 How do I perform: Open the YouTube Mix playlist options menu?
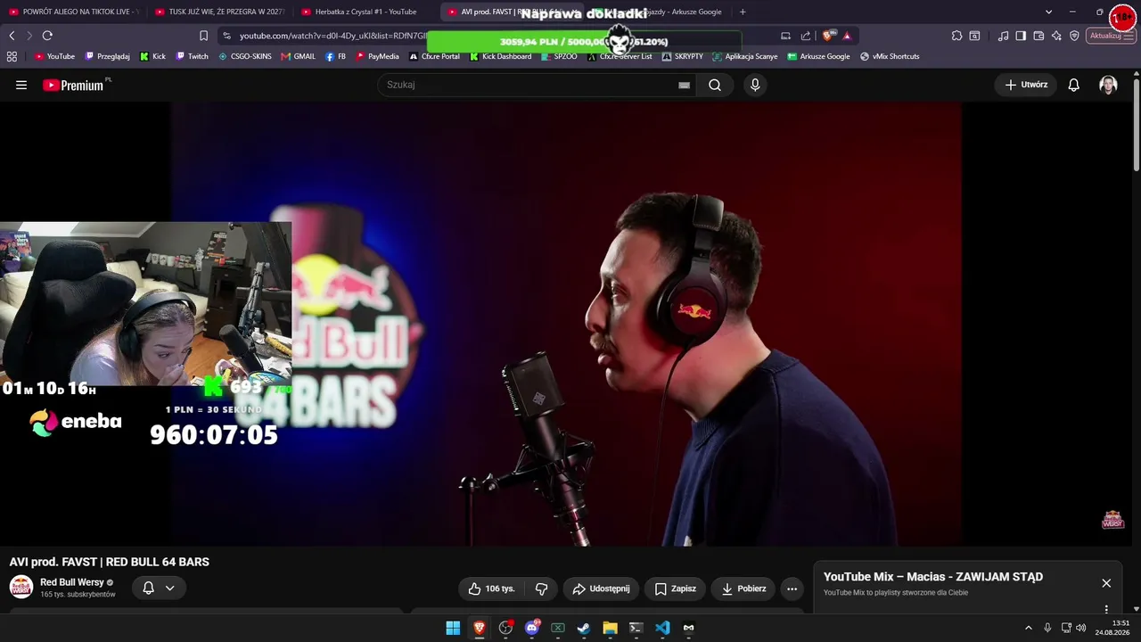[1106, 610]
